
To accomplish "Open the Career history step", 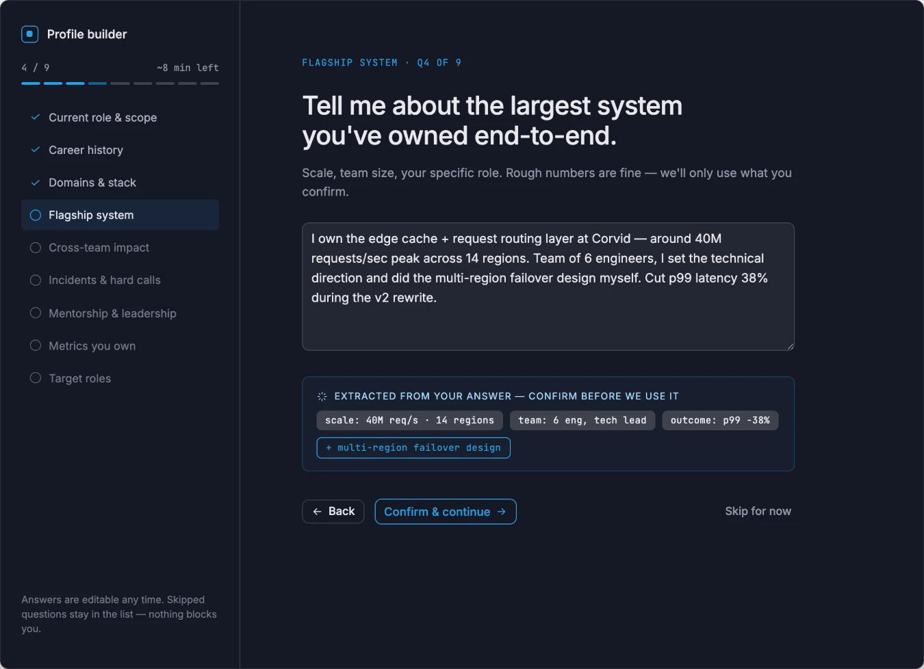I will (x=120, y=150).
